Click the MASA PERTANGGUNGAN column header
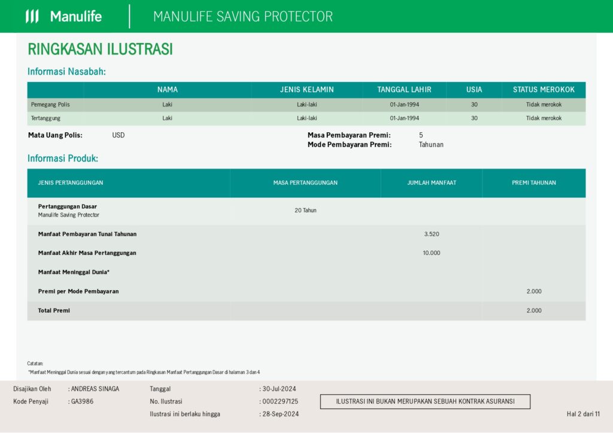This screenshot has width=613, height=433. (305, 183)
